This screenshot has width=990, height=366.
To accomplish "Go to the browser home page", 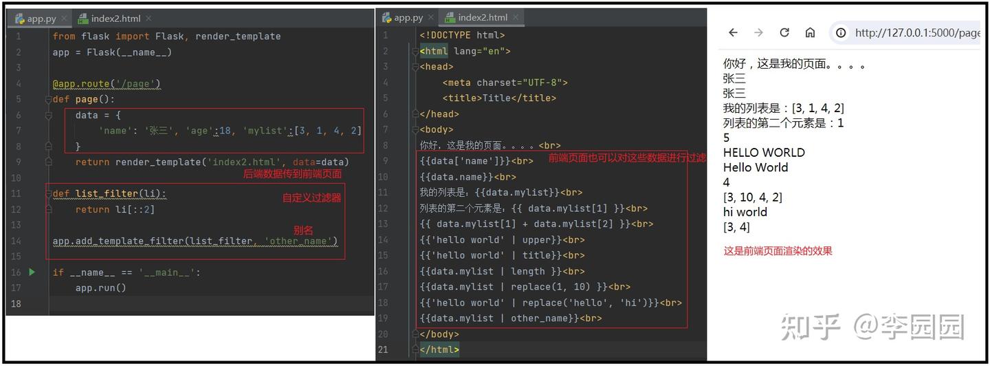I will coord(810,32).
